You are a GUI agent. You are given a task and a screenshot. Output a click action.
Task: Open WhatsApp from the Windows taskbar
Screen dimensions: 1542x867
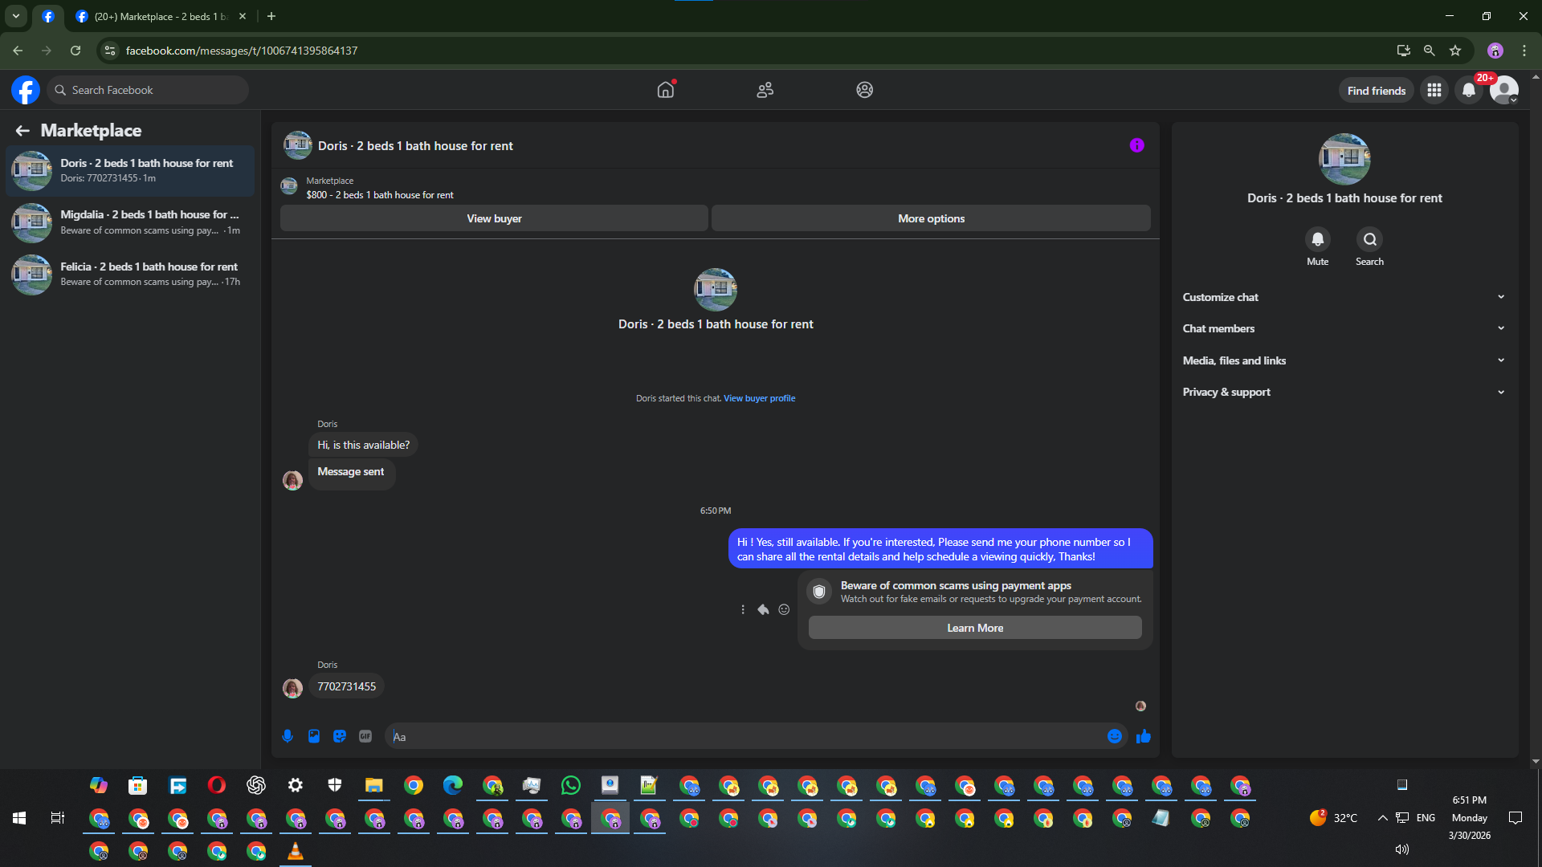click(x=571, y=785)
